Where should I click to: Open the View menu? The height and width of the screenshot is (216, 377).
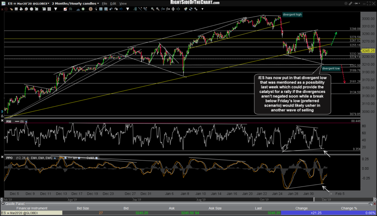123,4
